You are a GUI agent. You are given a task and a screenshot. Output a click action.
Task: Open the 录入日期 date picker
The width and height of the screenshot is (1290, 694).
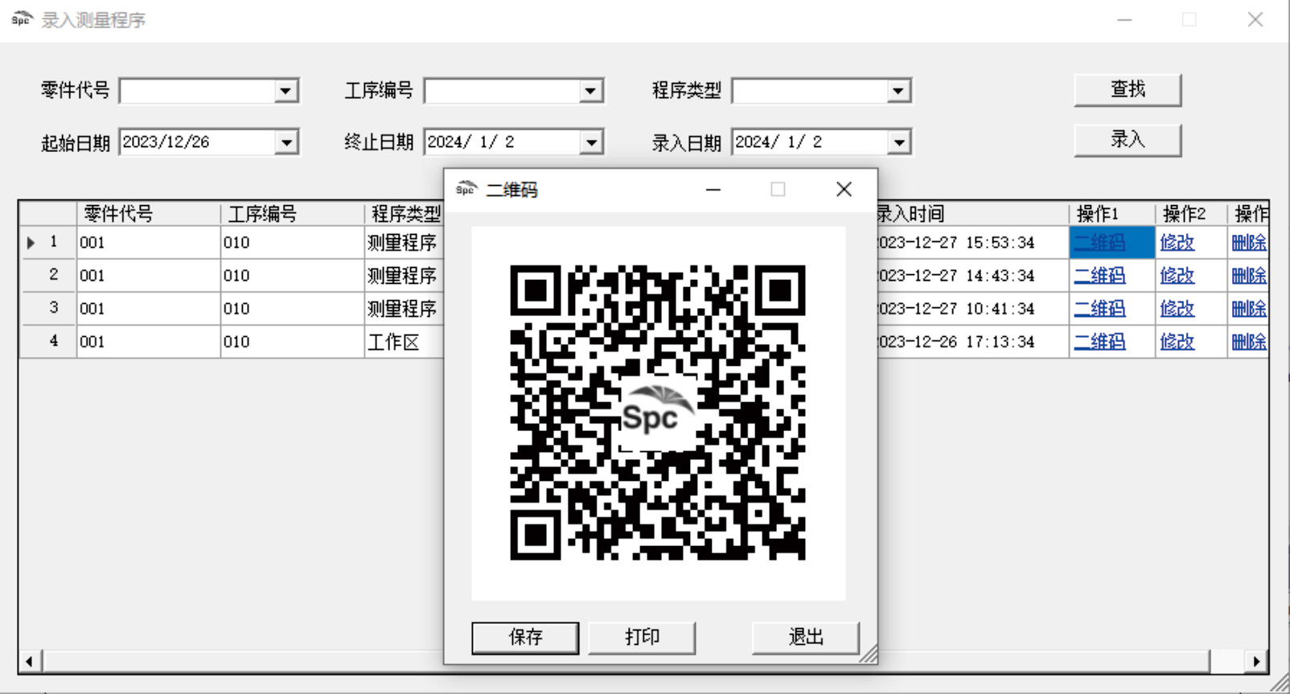click(898, 142)
